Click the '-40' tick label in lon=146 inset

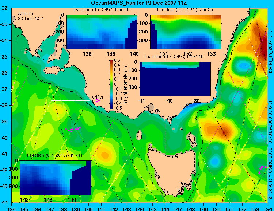[x=169, y=101]
